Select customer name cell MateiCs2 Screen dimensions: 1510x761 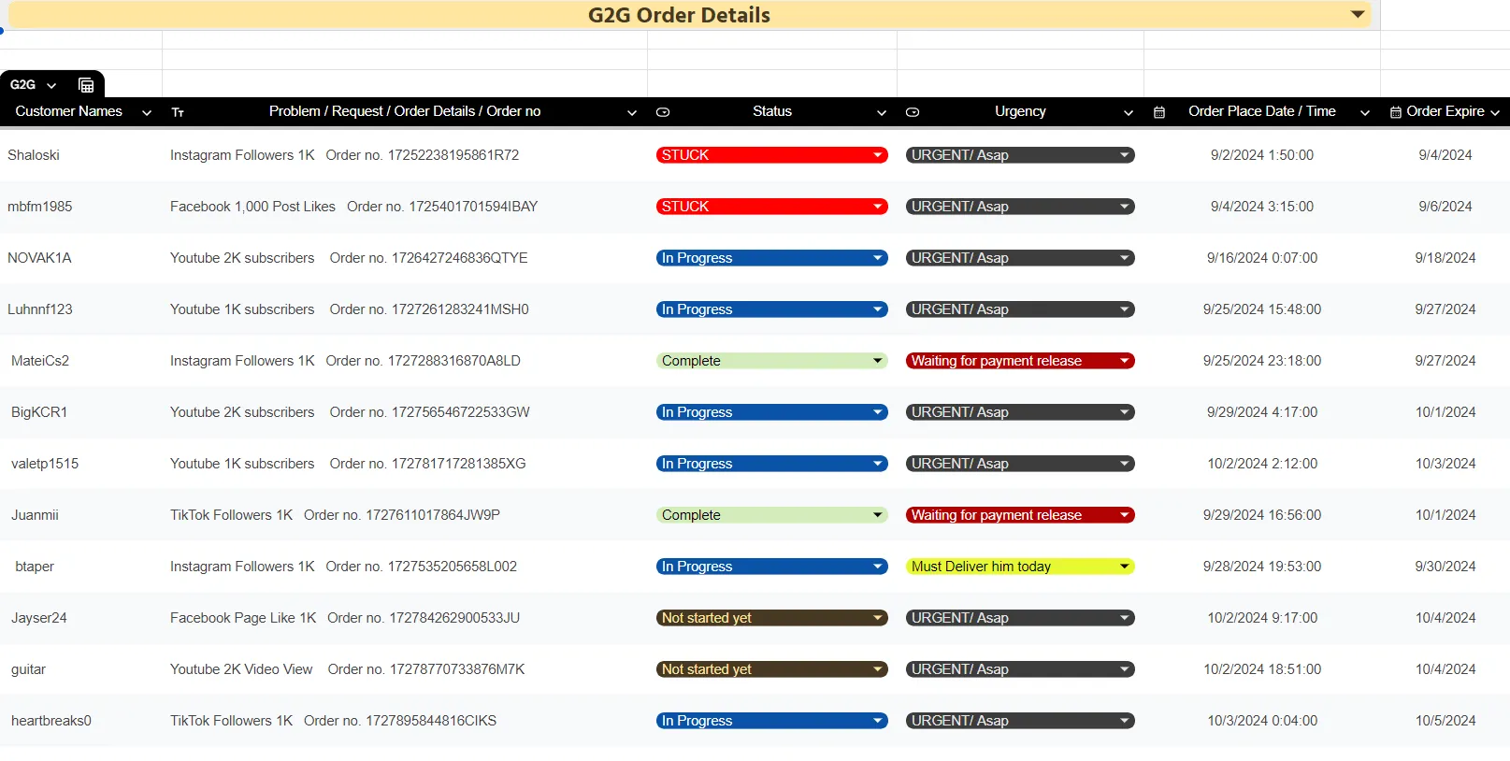click(x=81, y=361)
